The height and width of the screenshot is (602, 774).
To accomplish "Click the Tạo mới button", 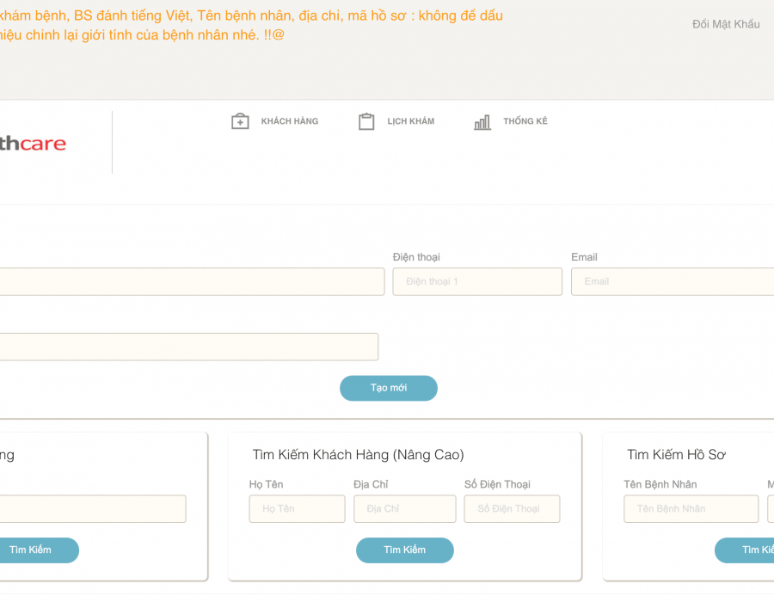I will tap(389, 388).
